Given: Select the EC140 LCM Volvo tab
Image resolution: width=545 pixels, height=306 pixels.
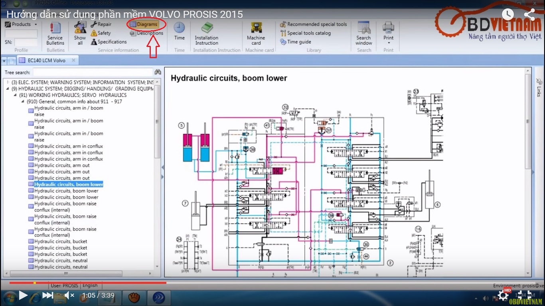Looking at the screenshot, I should click(47, 61).
